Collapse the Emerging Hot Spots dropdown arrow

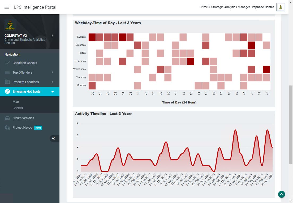pos(52,92)
